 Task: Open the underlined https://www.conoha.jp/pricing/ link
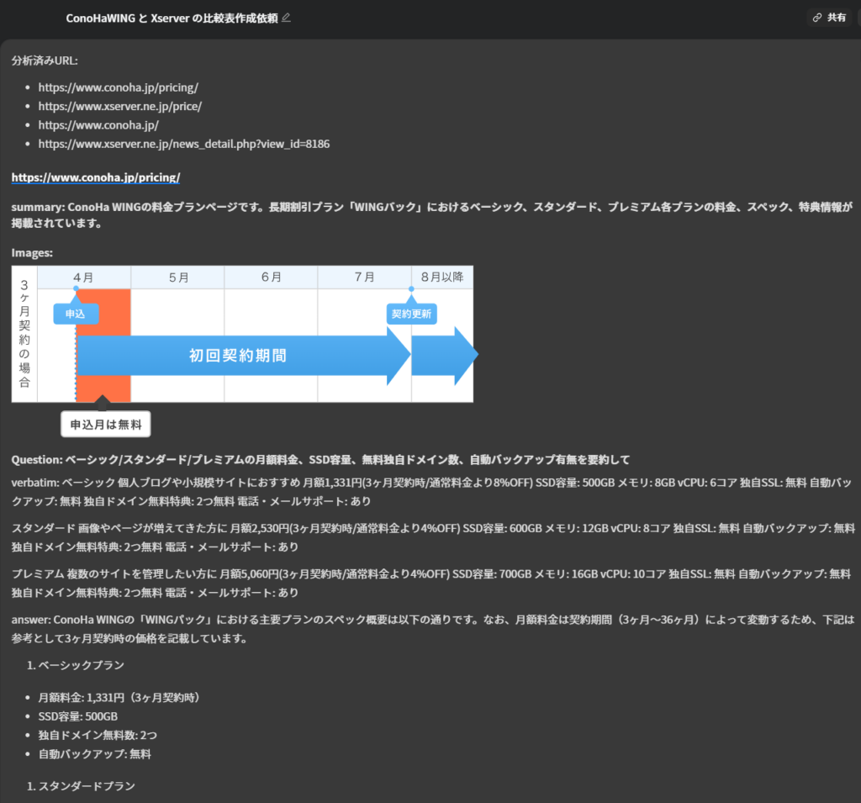tap(96, 177)
